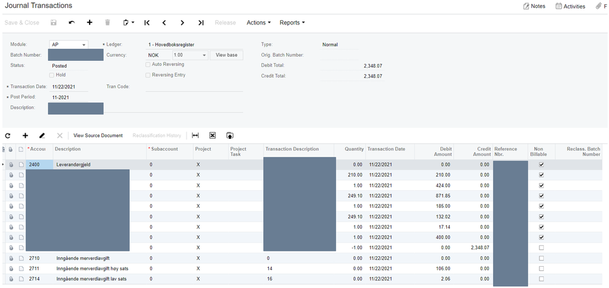Refresh the transaction grid
The width and height of the screenshot is (609, 288).
coord(8,135)
